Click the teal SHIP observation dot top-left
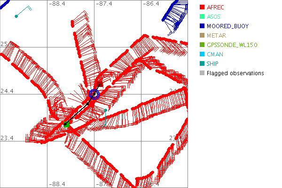 pyautogui.click(x=16, y=16)
